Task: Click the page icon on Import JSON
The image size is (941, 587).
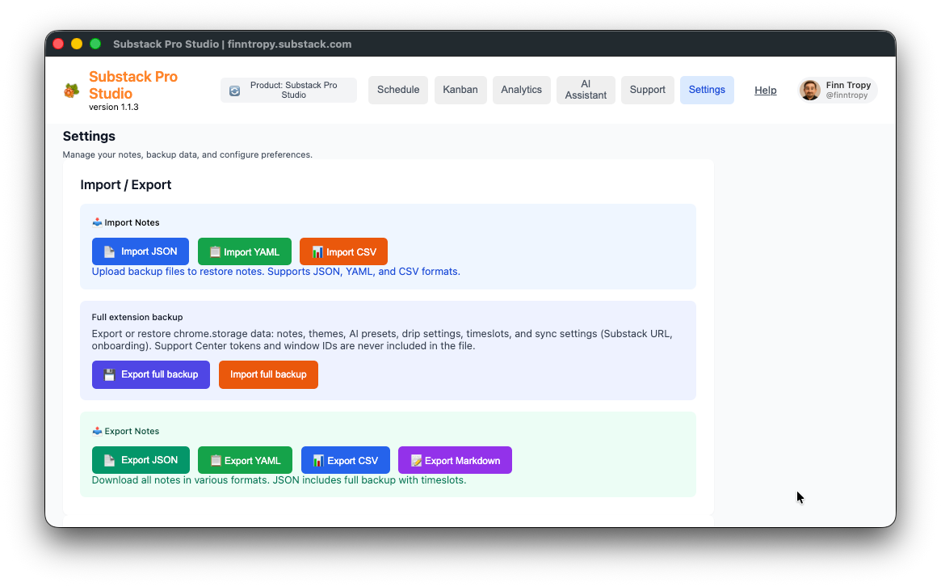Action: point(109,251)
